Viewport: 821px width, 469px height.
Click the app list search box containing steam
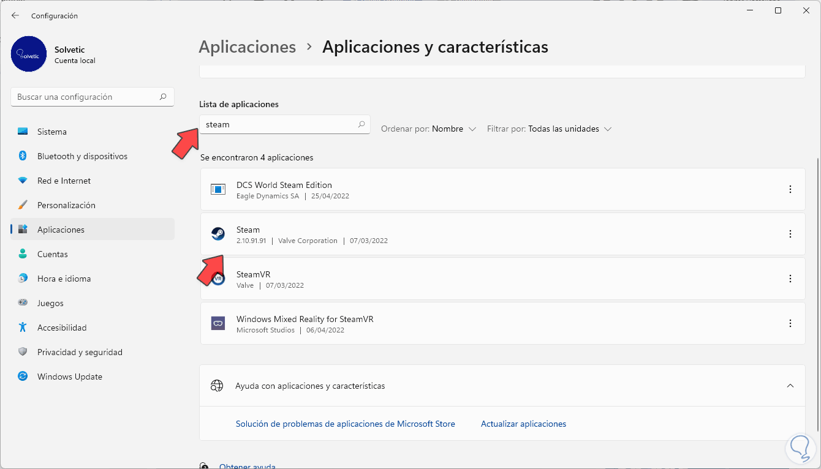285,124
